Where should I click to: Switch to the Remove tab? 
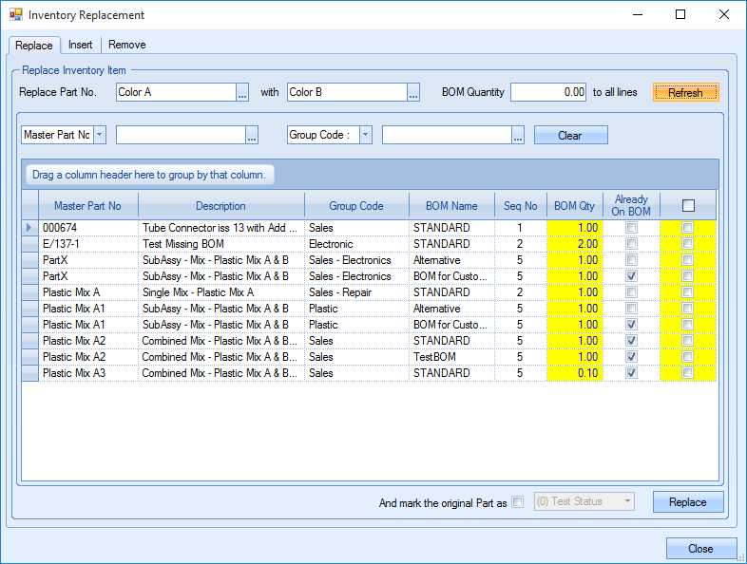pos(126,45)
